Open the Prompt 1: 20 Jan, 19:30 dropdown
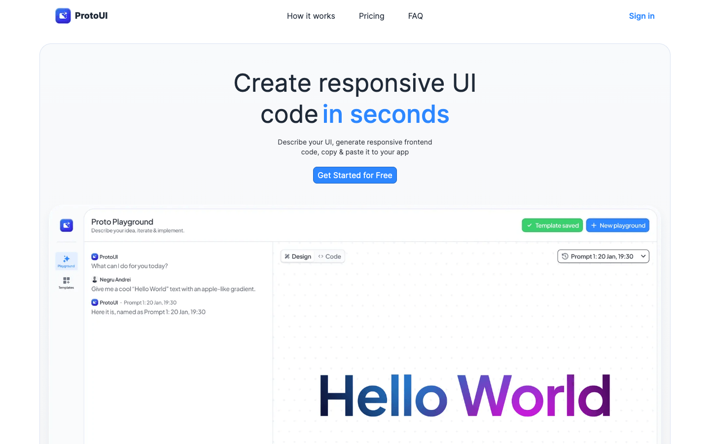The width and height of the screenshot is (710, 444). coord(603,257)
